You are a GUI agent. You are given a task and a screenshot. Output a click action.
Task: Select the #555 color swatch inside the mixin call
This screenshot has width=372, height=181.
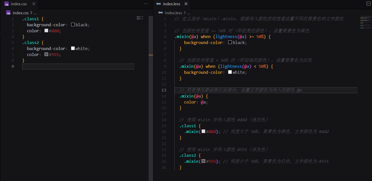(x=203, y=161)
